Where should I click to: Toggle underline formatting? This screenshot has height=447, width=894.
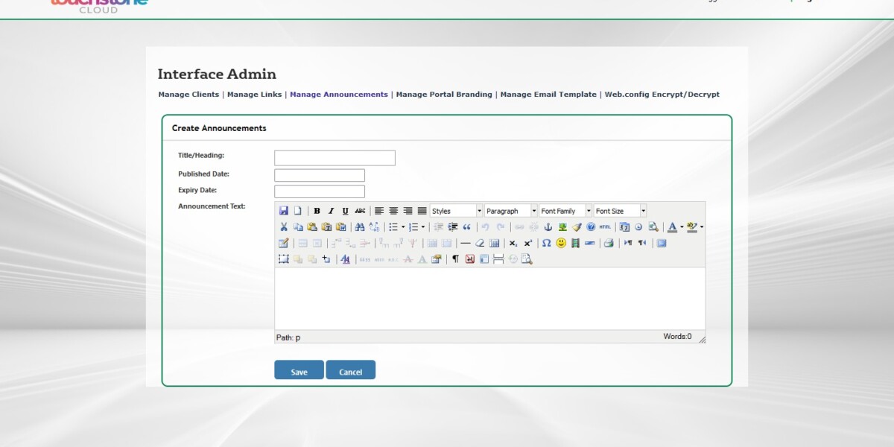[x=345, y=211]
